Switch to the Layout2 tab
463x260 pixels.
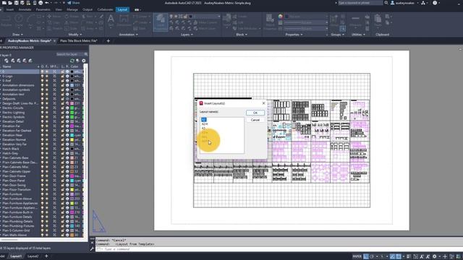click(x=33, y=256)
